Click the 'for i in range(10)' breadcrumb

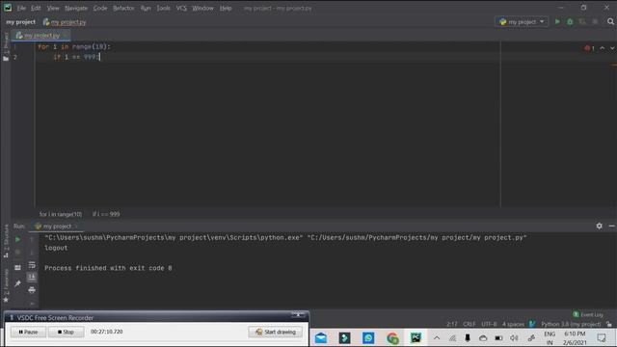61,214
